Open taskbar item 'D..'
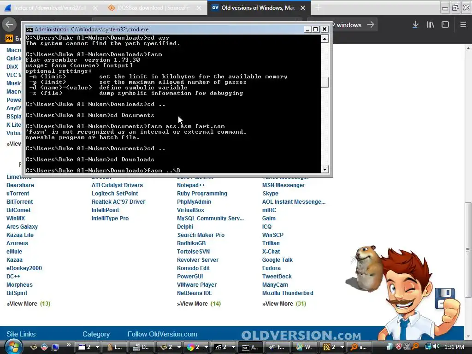Screen dimensions: 472x354 [142, 347]
